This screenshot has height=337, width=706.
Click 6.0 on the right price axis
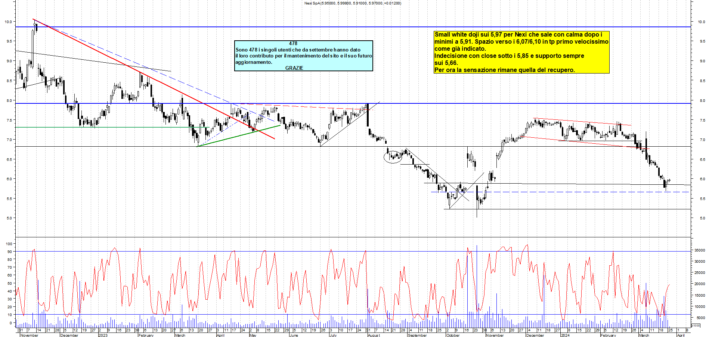coord(702,179)
